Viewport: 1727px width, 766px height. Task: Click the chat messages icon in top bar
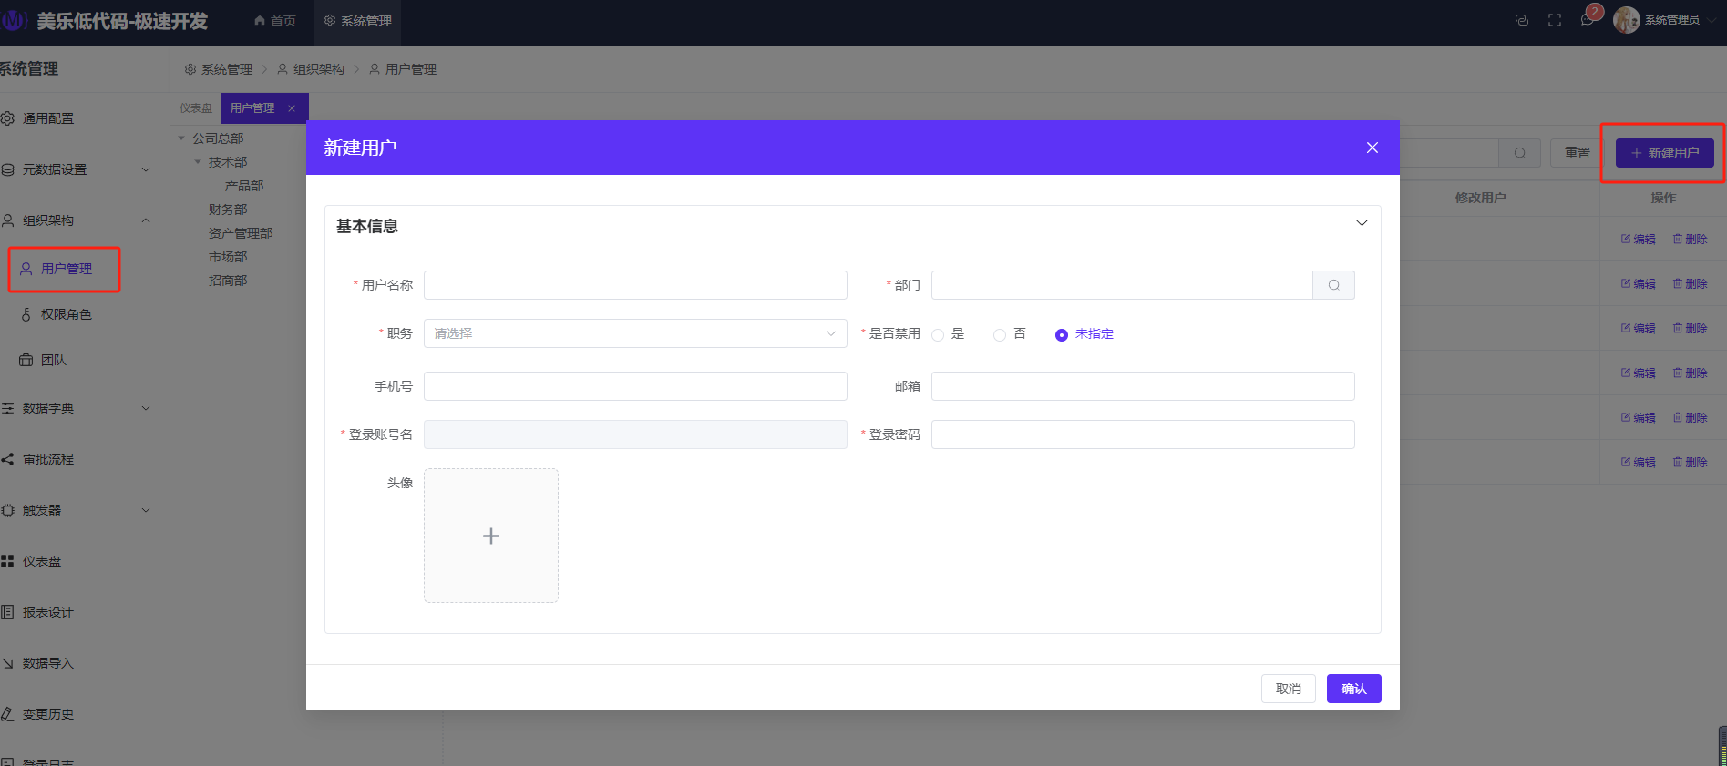1521,20
